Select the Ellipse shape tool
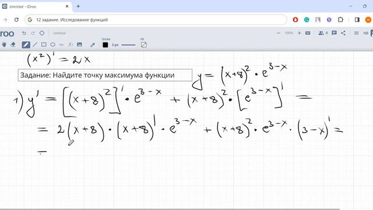Viewport: 373px width, 210px height. tap(53, 44)
